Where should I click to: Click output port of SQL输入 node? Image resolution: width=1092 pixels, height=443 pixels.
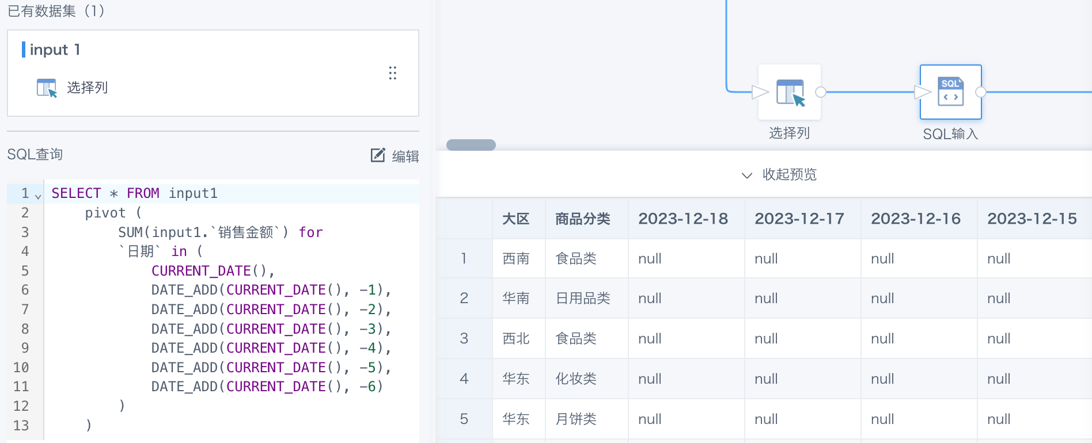tap(981, 92)
